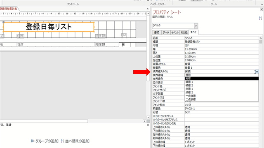
Task: Click the property sheet scrollbar up arrow
Action: pyautogui.click(x=261, y=38)
